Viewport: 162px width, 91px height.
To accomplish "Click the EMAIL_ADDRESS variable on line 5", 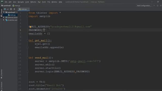I will click(x=39, y=27).
